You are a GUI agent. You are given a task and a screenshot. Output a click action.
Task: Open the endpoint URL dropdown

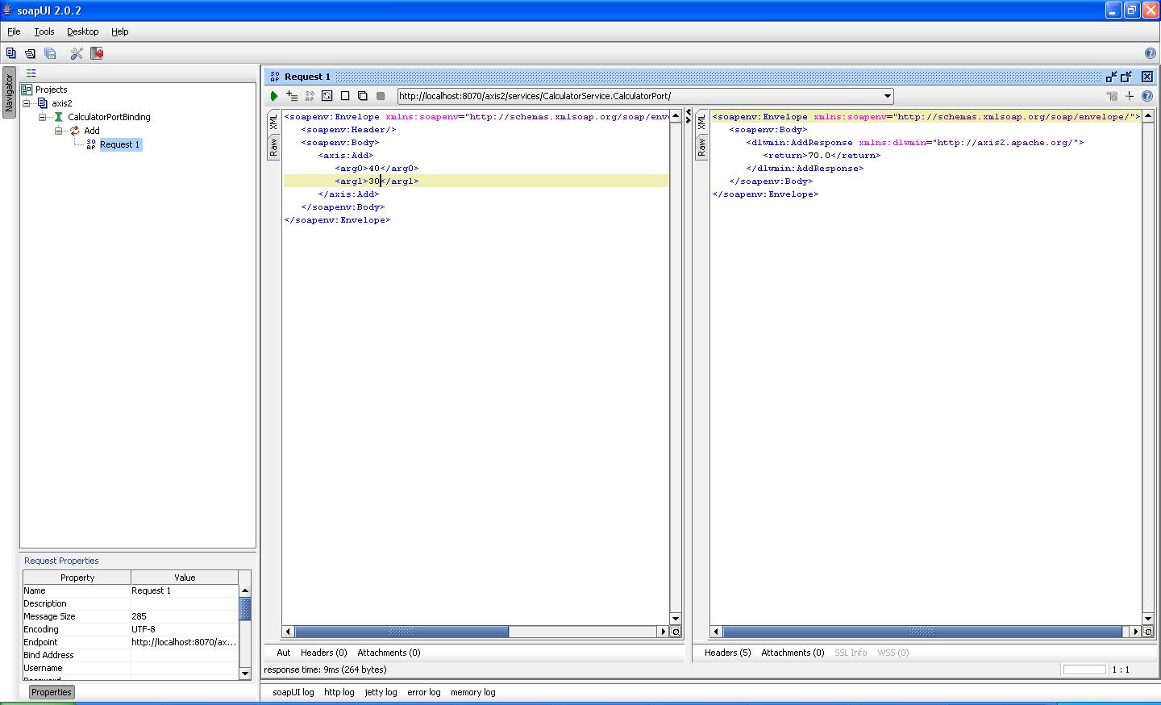[x=887, y=96]
